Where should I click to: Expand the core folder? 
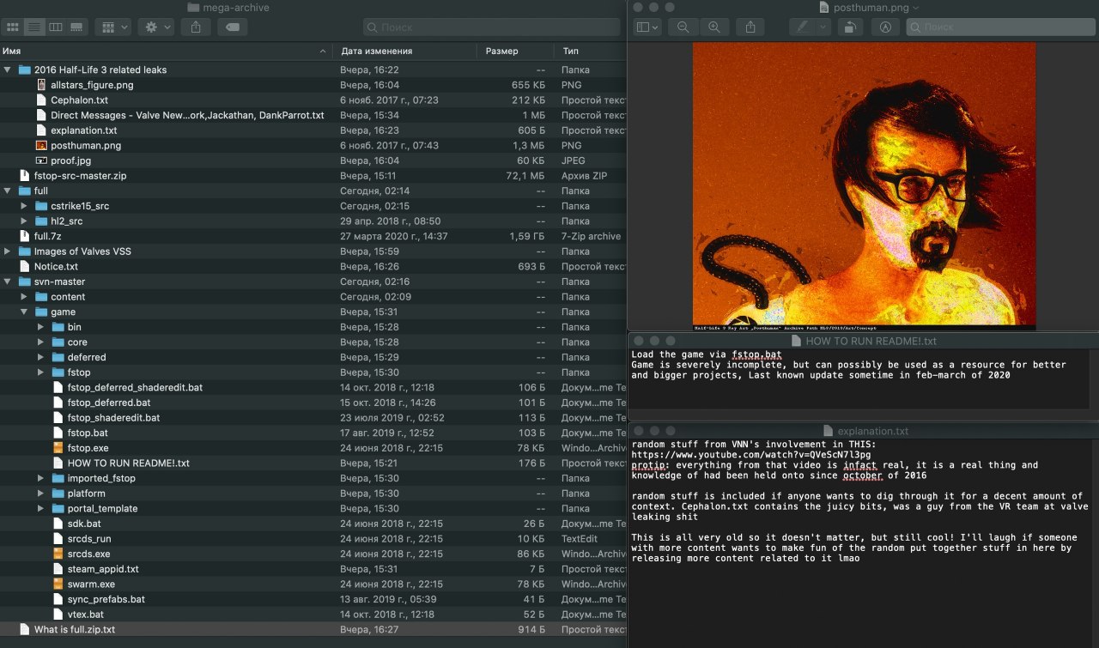point(40,342)
